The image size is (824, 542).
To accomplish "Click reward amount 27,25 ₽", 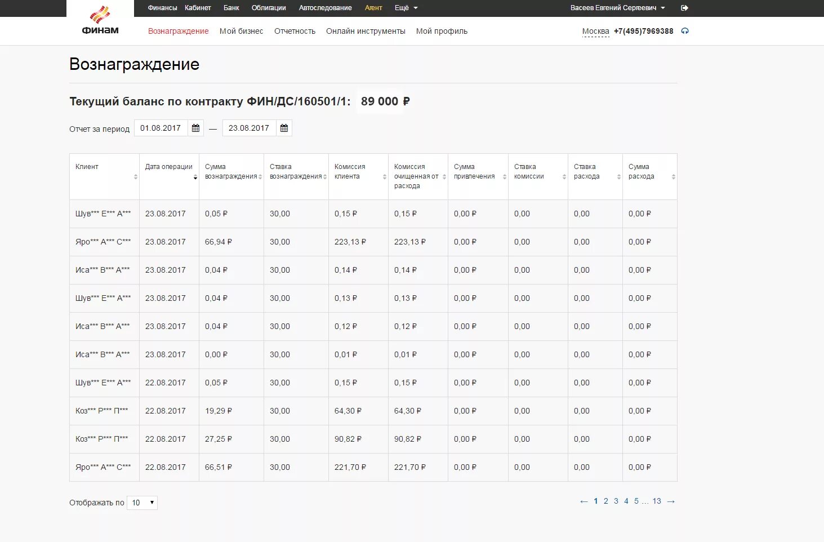I will tap(219, 439).
